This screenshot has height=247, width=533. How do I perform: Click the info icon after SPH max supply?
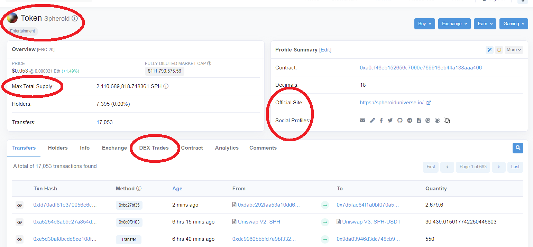pyautogui.click(x=166, y=86)
